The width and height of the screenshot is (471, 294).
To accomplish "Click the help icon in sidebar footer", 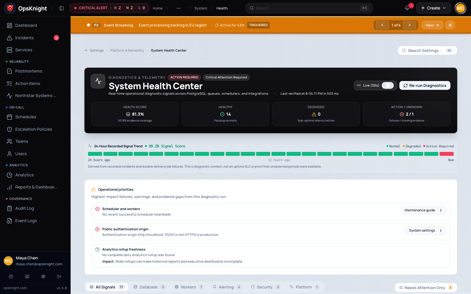I will (11, 276).
